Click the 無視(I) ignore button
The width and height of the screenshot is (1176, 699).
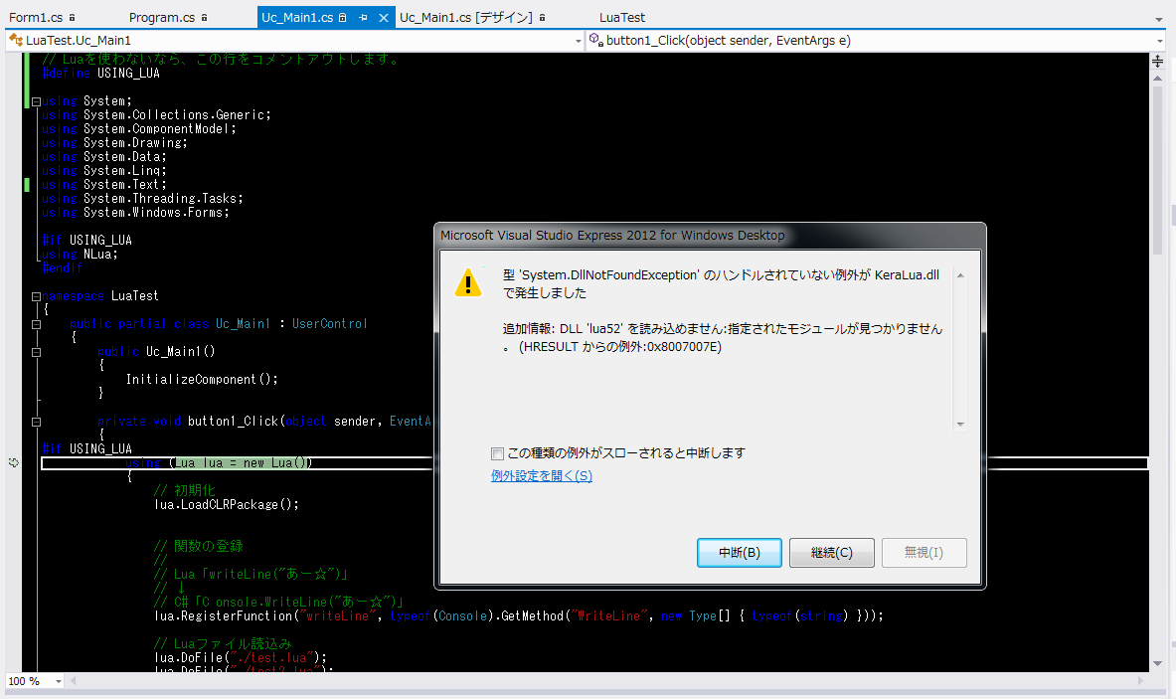point(924,553)
